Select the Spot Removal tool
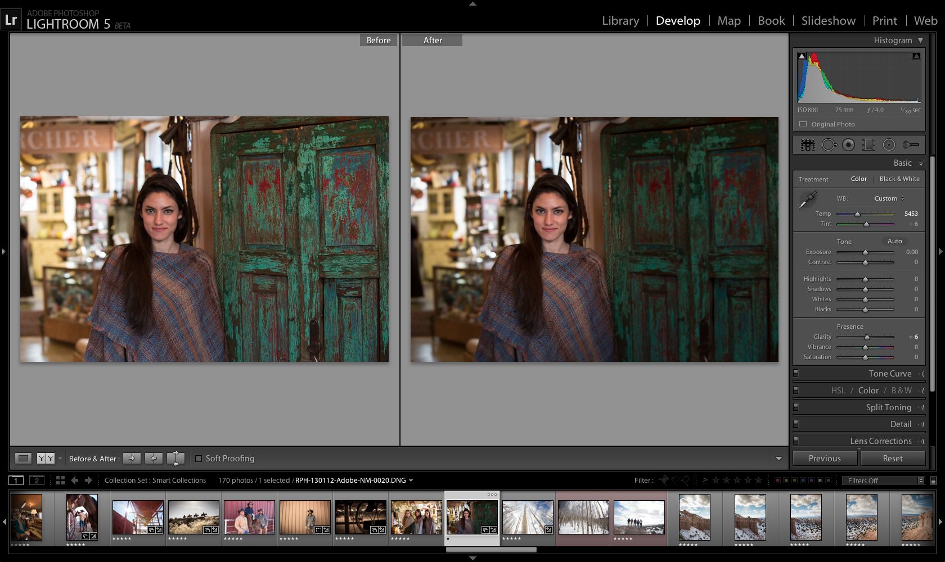 click(x=828, y=145)
